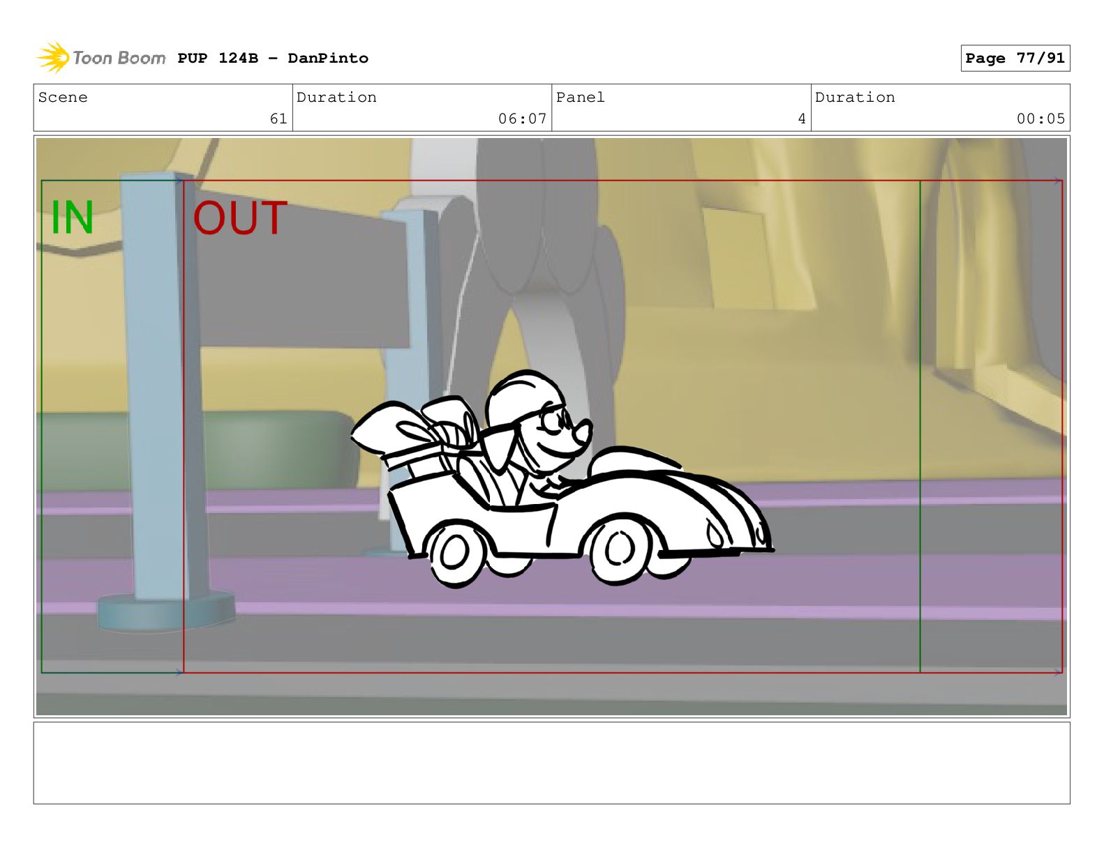Screen dimensions: 1104x854
Task: Click the 'Scene' header label
Action: pyautogui.click(x=63, y=98)
